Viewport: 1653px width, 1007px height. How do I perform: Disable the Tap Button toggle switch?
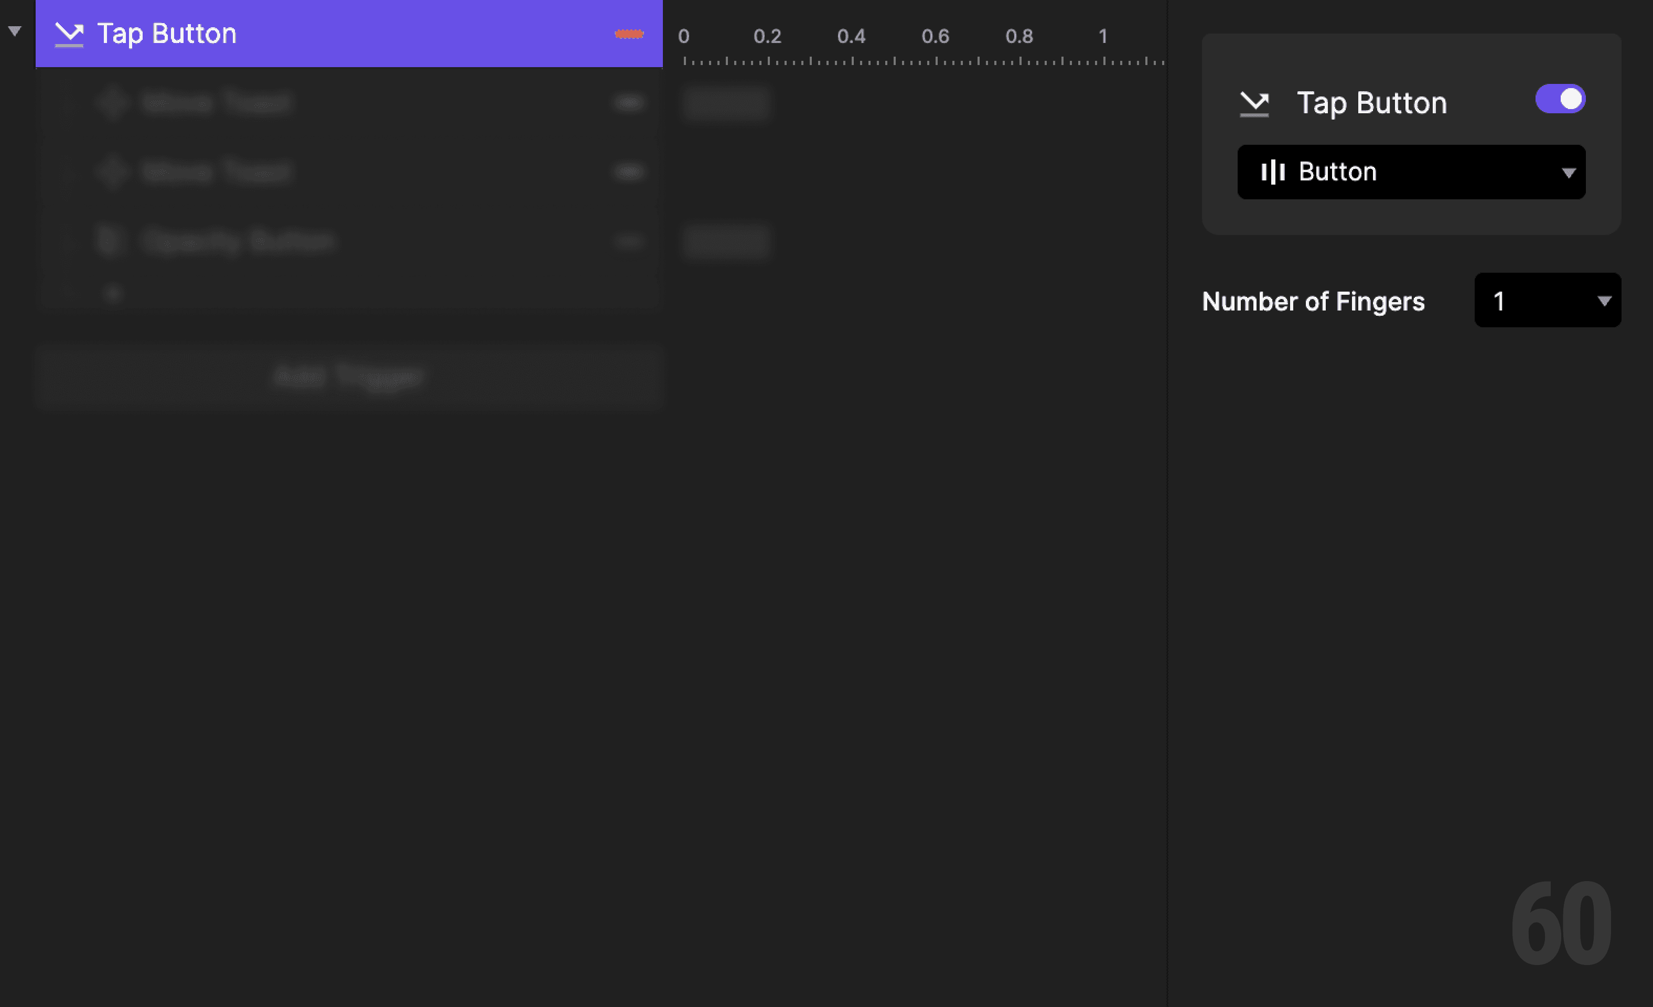click(x=1560, y=99)
